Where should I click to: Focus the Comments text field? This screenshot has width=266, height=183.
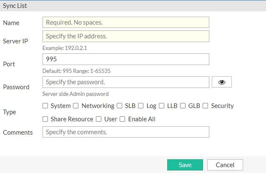(125, 132)
